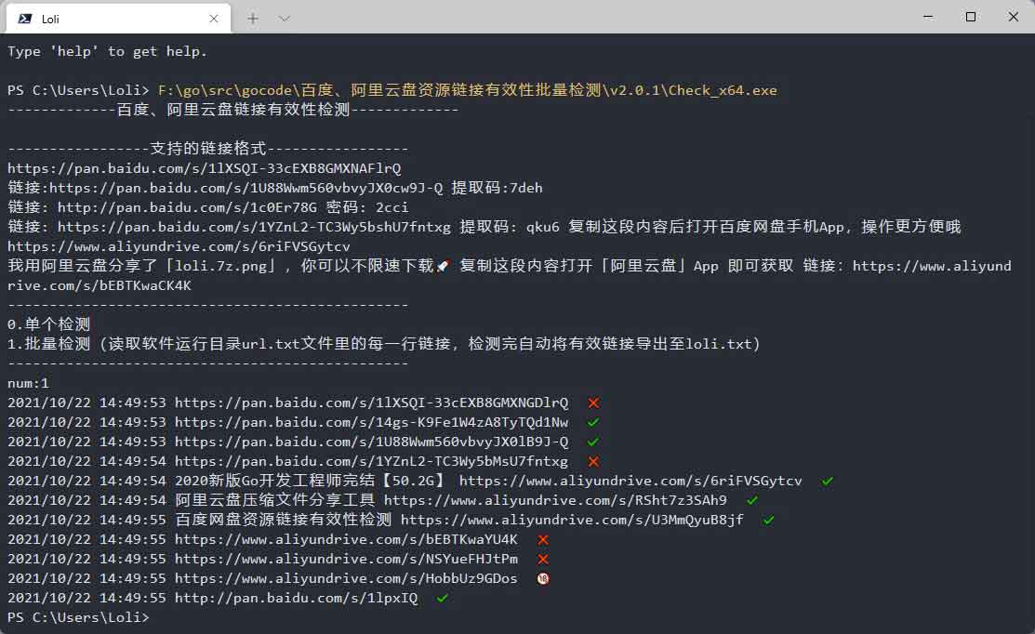Minimize the terminal window

tap(928, 17)
